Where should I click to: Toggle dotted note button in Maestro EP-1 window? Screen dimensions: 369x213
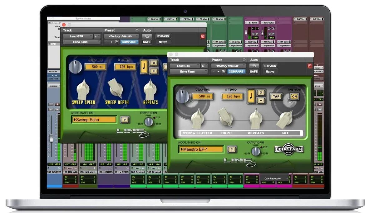[x=261, y=101]
